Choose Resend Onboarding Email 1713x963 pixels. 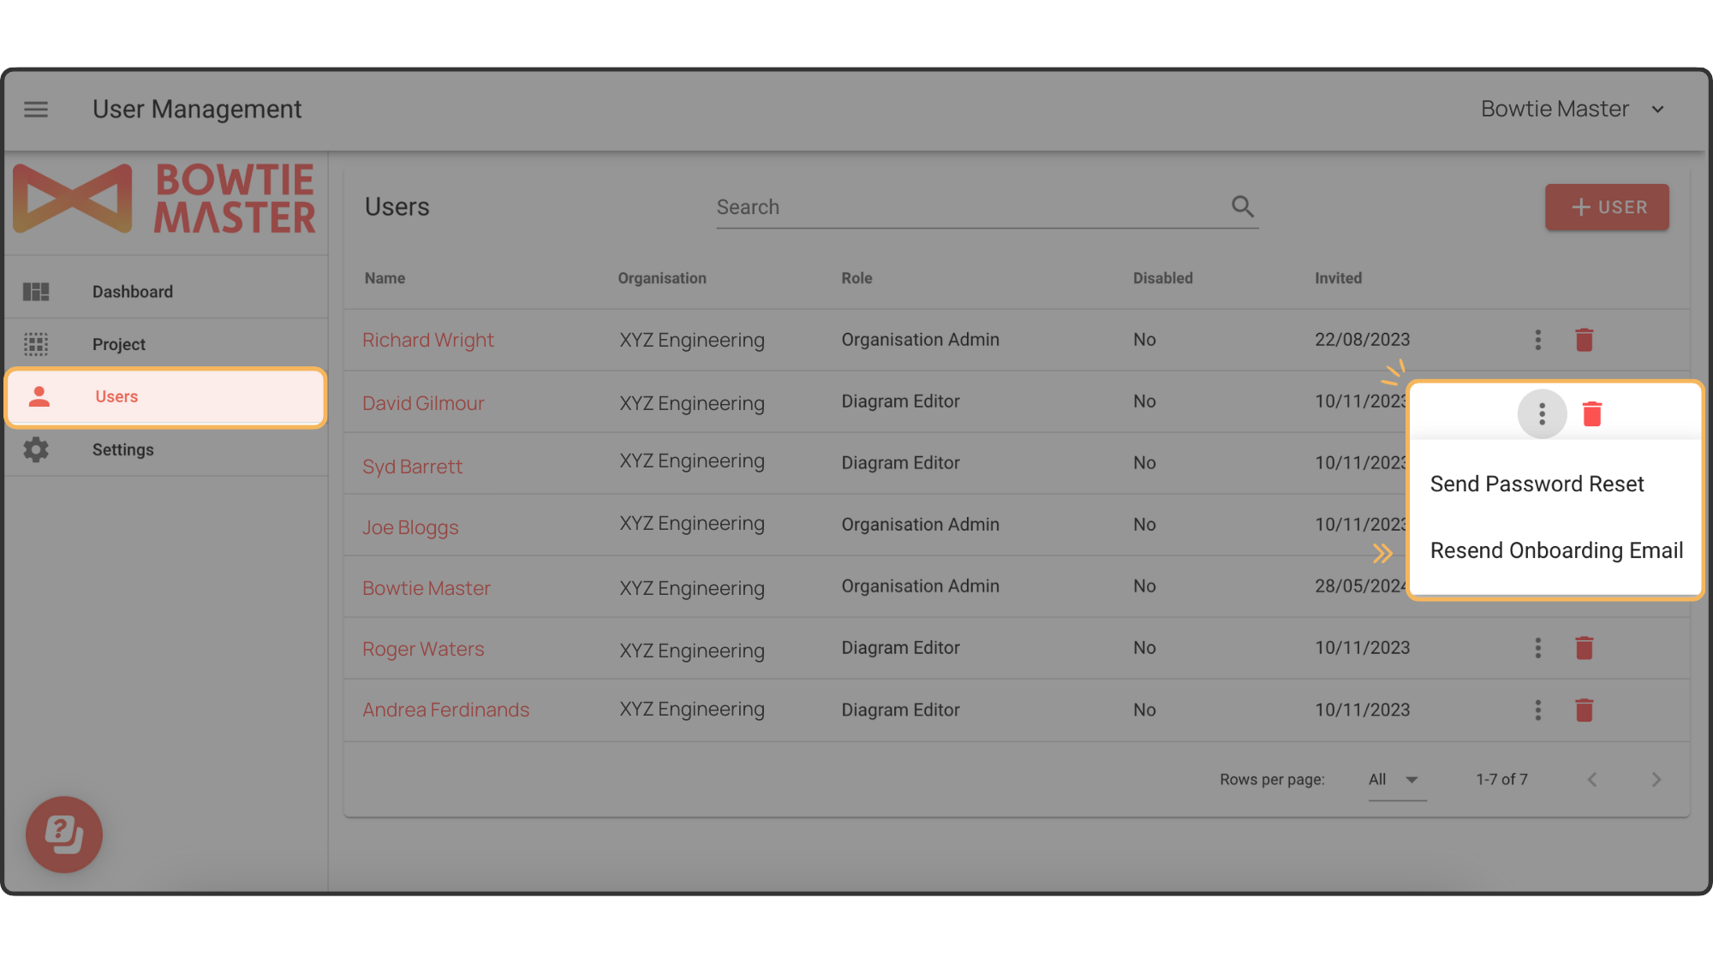pos(1556,550)
